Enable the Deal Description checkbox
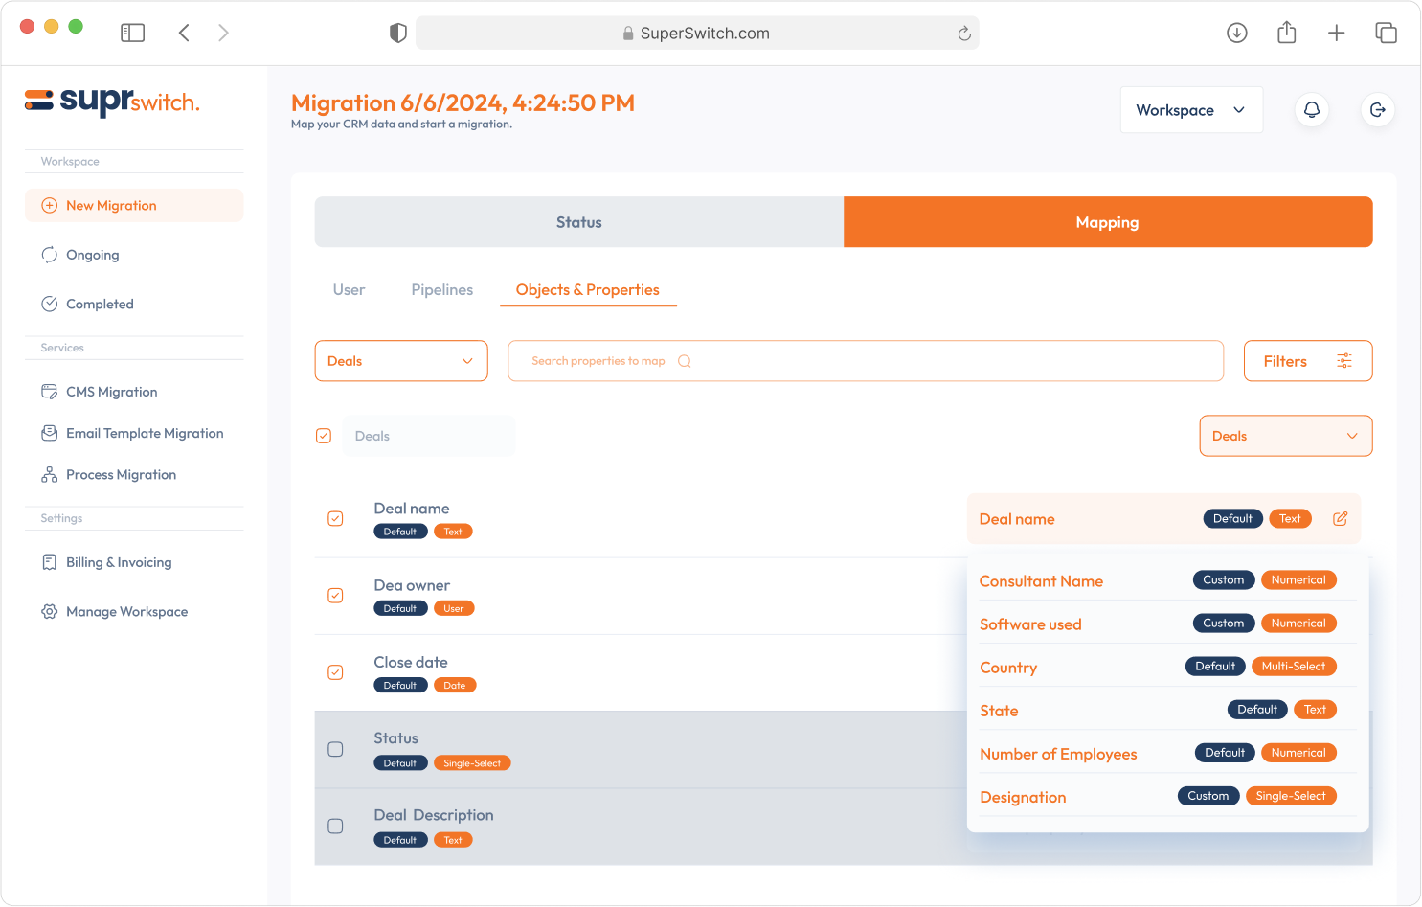The height and width of the screenshot is (907, 1422). 335,826
